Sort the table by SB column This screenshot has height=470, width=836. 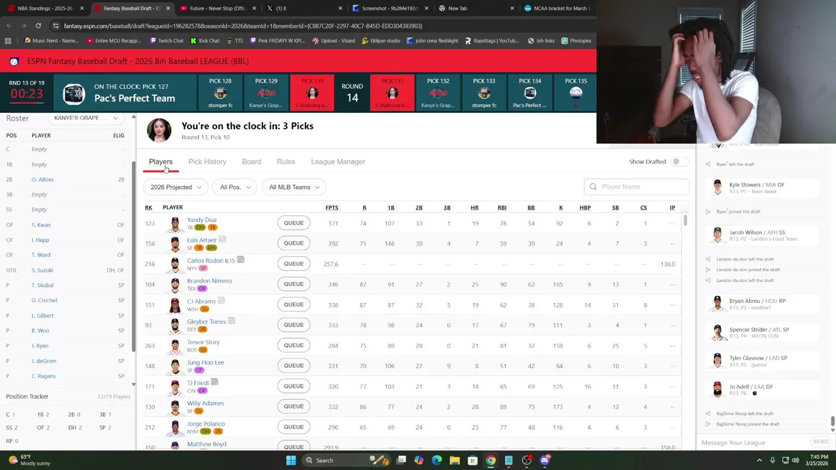[615, 208]
